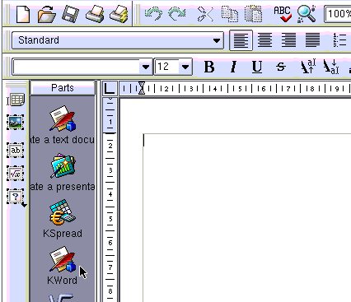Click the horizontal ruler at mark 5
351x302 pixels.
point(240,89)
